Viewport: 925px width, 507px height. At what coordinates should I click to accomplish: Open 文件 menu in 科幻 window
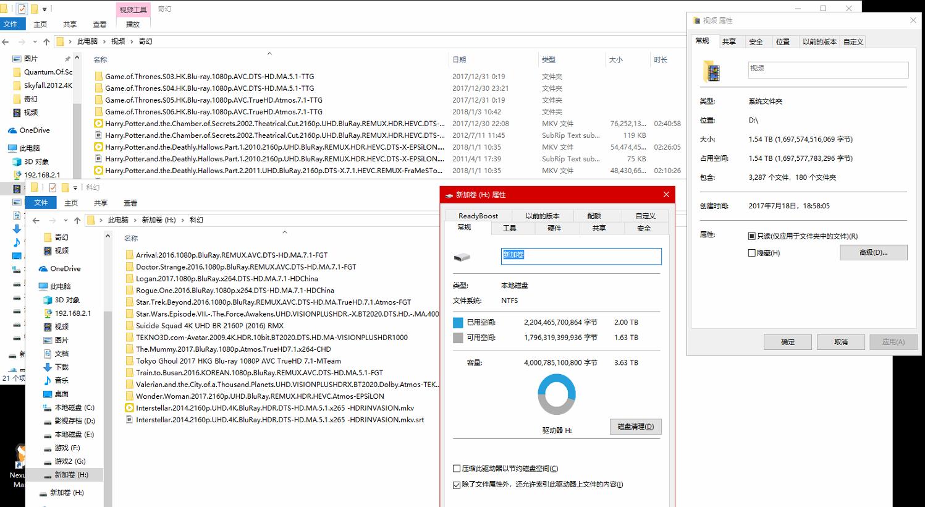41,203
